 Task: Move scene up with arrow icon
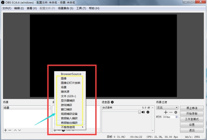pos(15,130)
